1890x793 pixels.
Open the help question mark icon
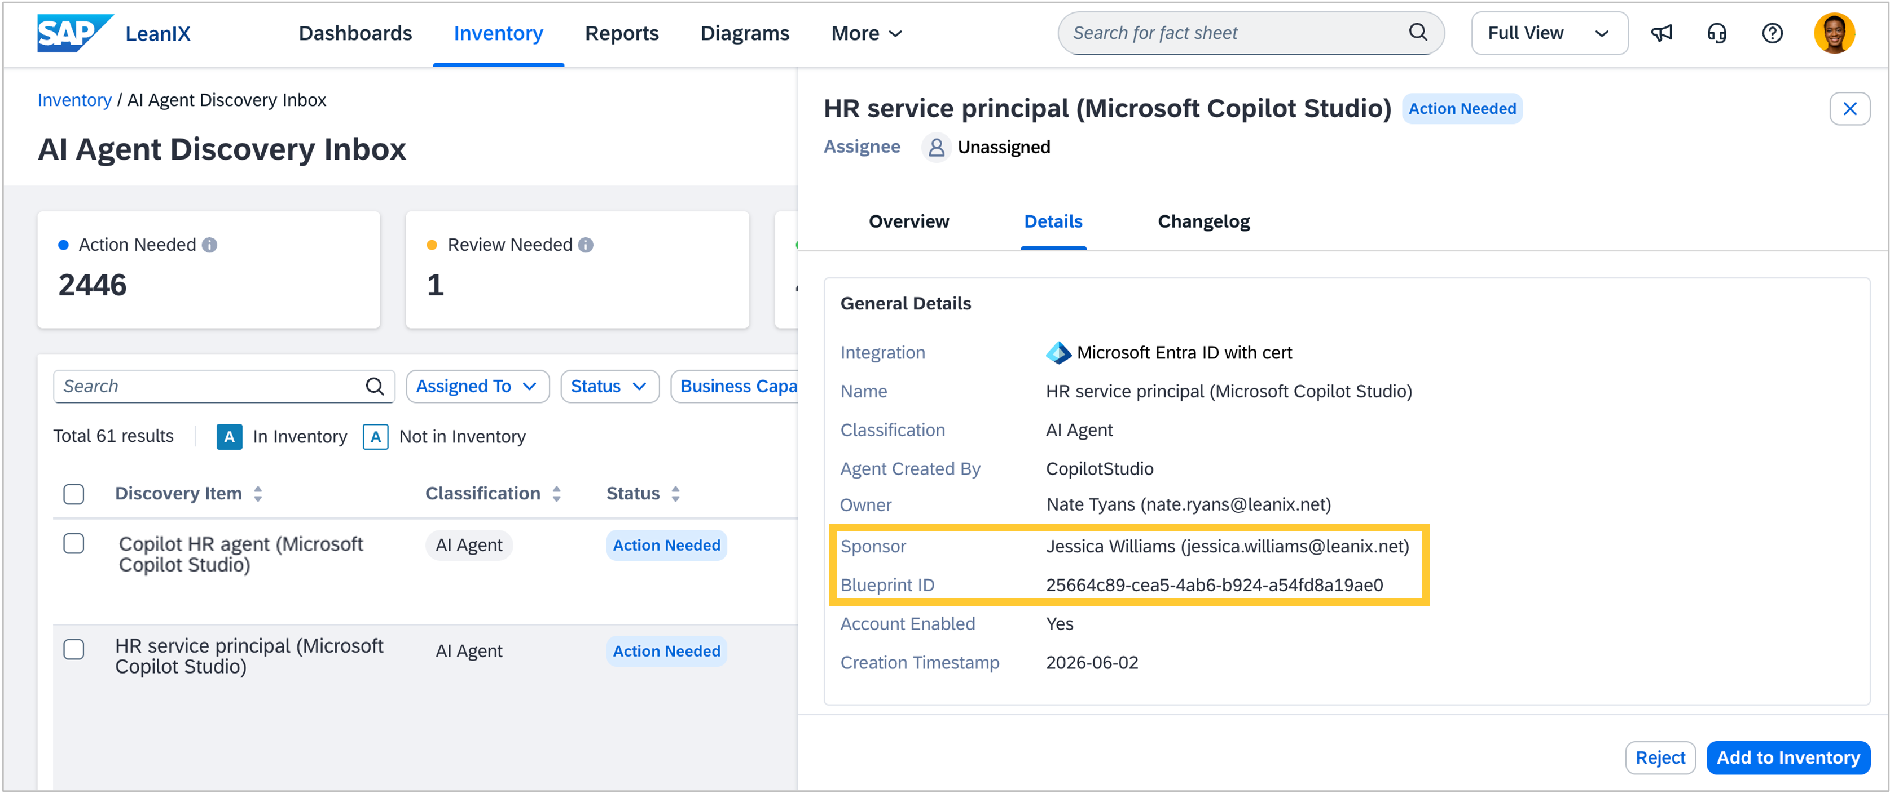(1772, 33)
